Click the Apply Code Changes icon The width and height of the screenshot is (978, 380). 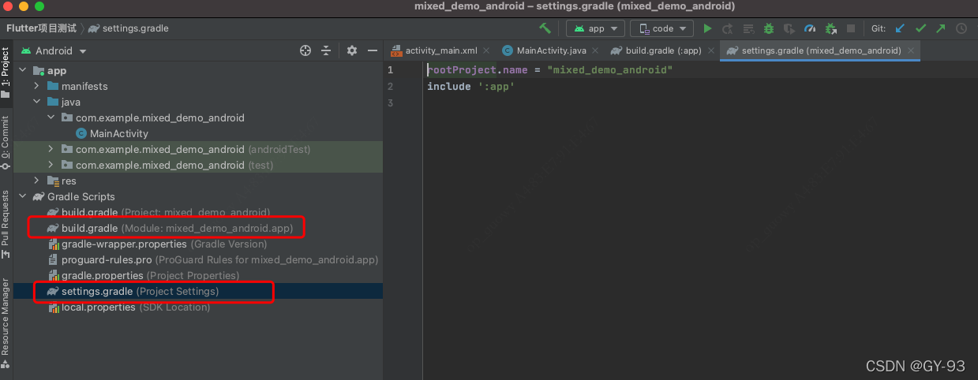coord(748,28)
